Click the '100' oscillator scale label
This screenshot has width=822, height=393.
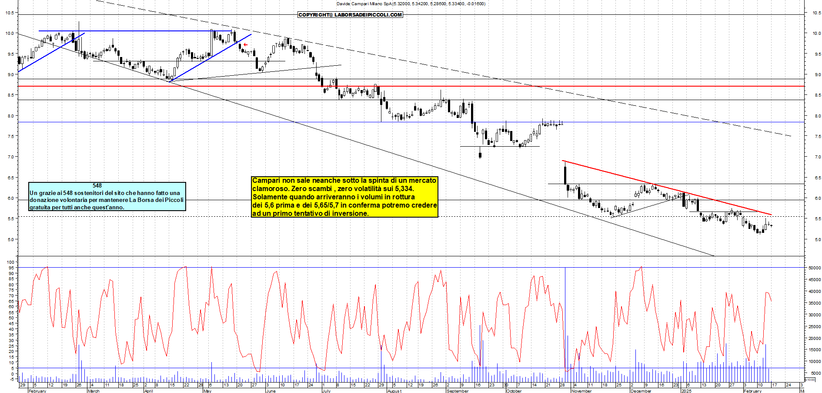(x=10, y=262)
